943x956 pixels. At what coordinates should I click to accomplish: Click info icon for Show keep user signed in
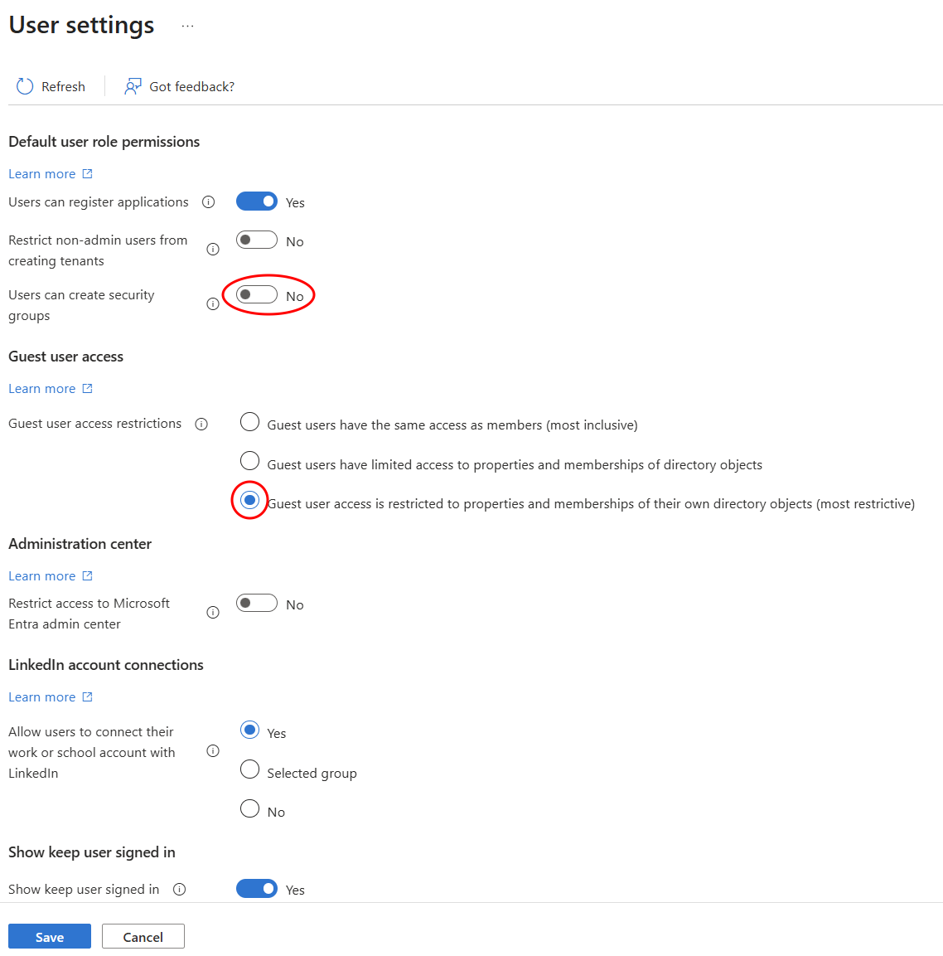pos(180,890)
